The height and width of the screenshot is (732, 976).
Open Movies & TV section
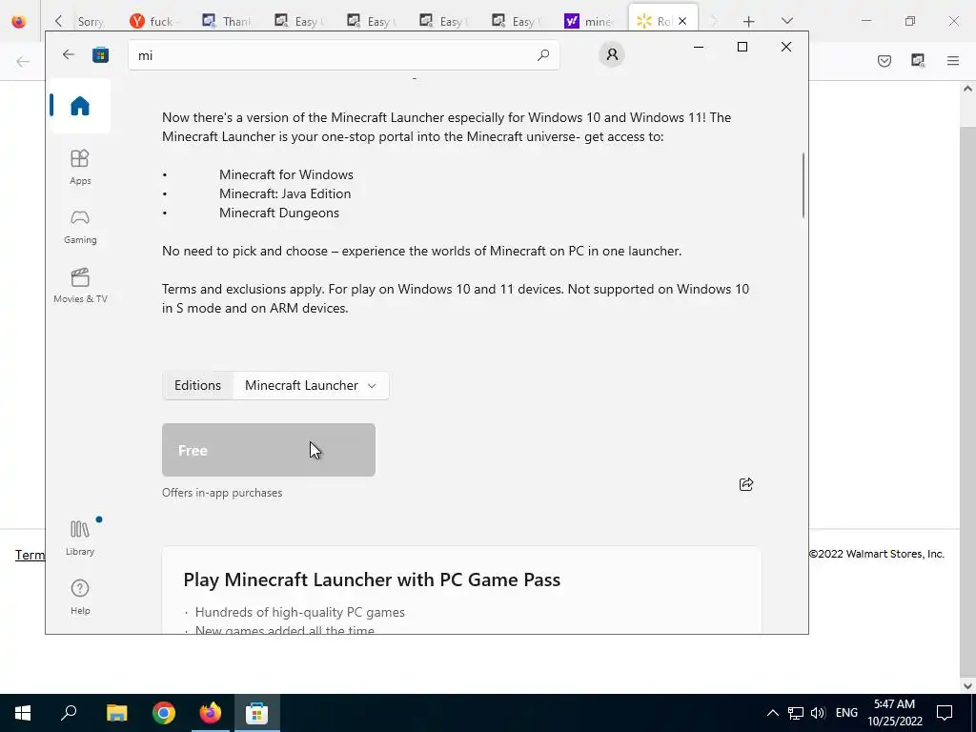tap(80, 286)
